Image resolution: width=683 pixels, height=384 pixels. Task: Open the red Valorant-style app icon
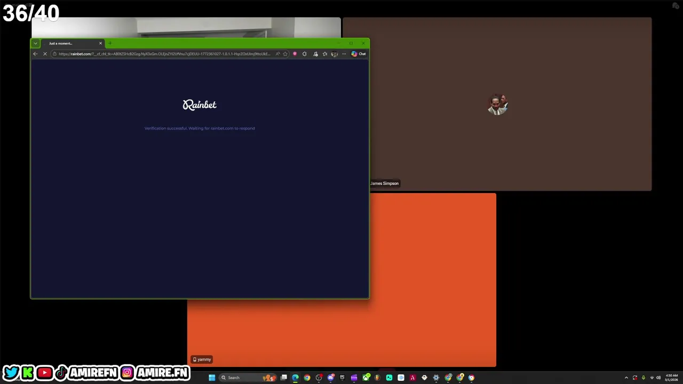[412, 378]
